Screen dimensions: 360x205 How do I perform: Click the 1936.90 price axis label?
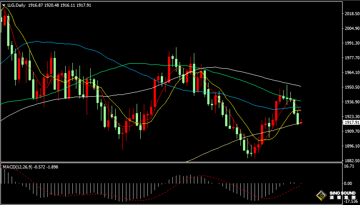point(351,102)
